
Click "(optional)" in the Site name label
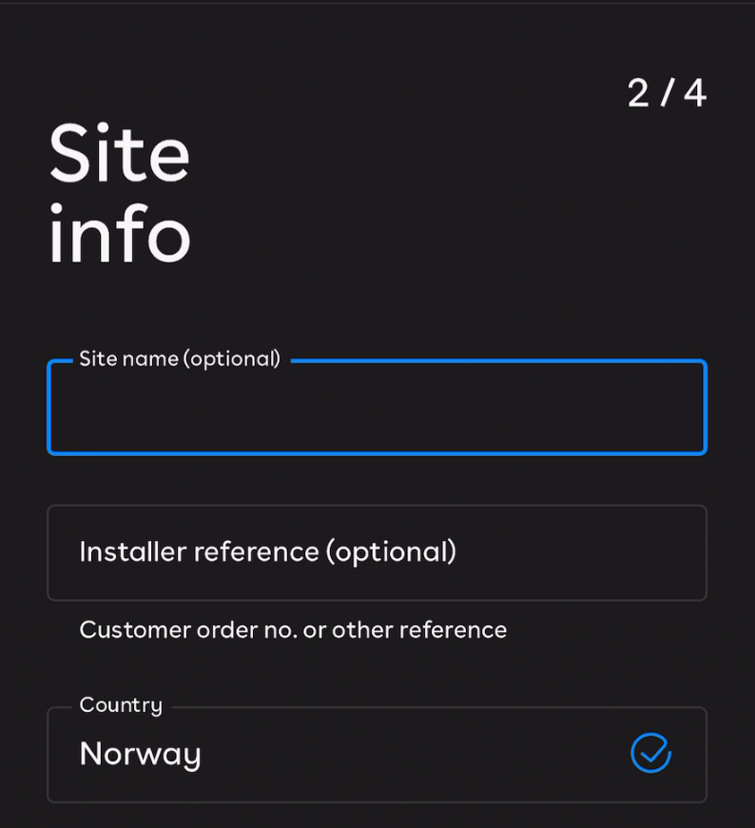pyautogui.click(x=231, y=359)
